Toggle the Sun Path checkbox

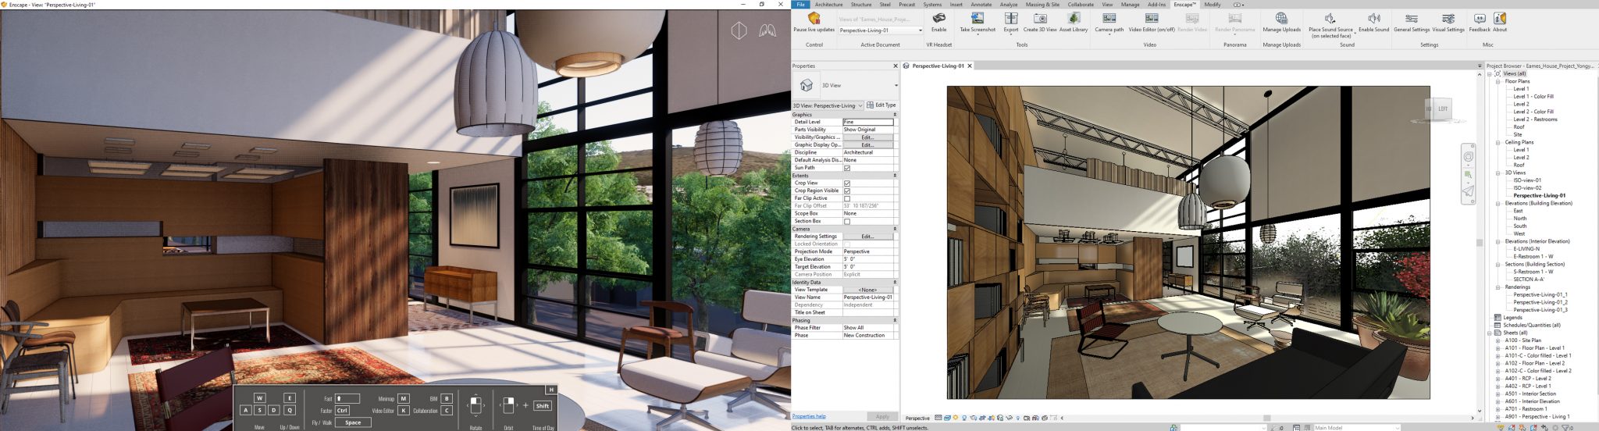[847, 168]
